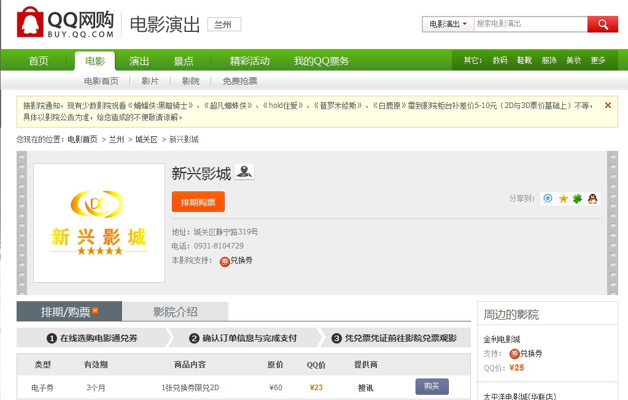Share to Tencent Weibo icon
Screen dimensions: 628x400
(x=548, y=198)
